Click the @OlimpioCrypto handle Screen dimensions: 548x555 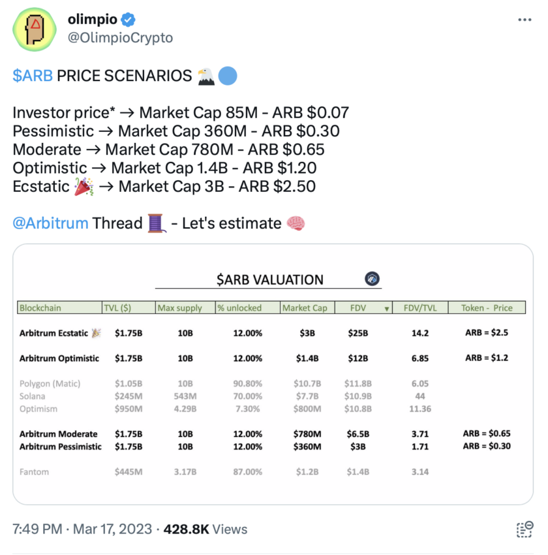(120, 37)
